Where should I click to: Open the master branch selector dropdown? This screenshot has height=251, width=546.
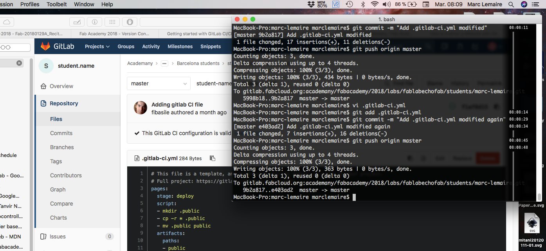[x=159, y=83]
